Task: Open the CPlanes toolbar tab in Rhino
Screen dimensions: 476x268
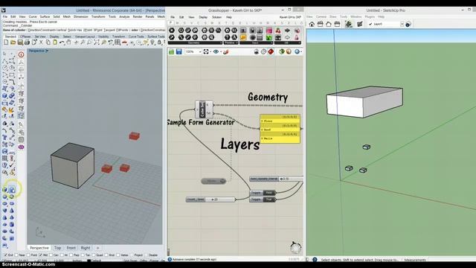Action: pos(25,36)
